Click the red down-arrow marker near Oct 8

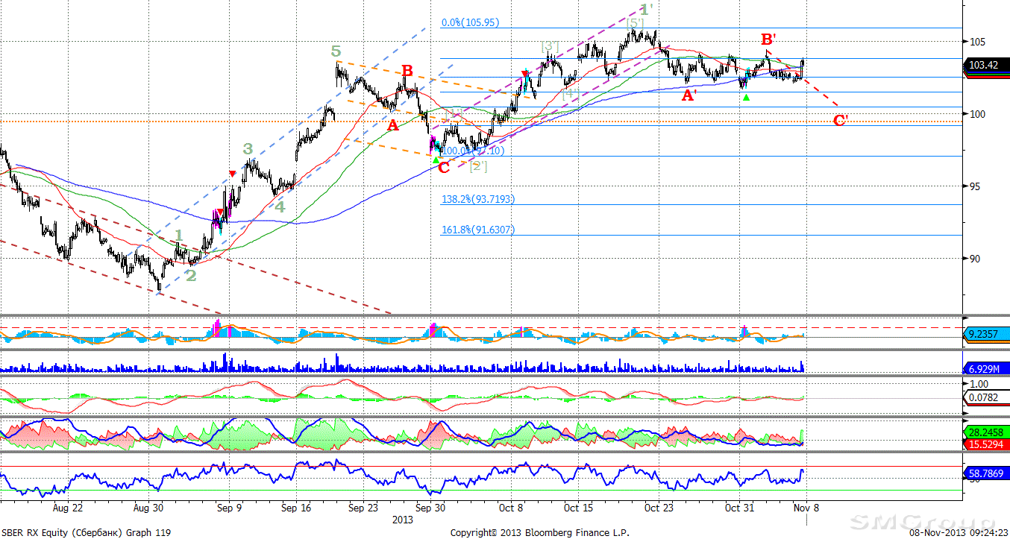coord(525,74)
